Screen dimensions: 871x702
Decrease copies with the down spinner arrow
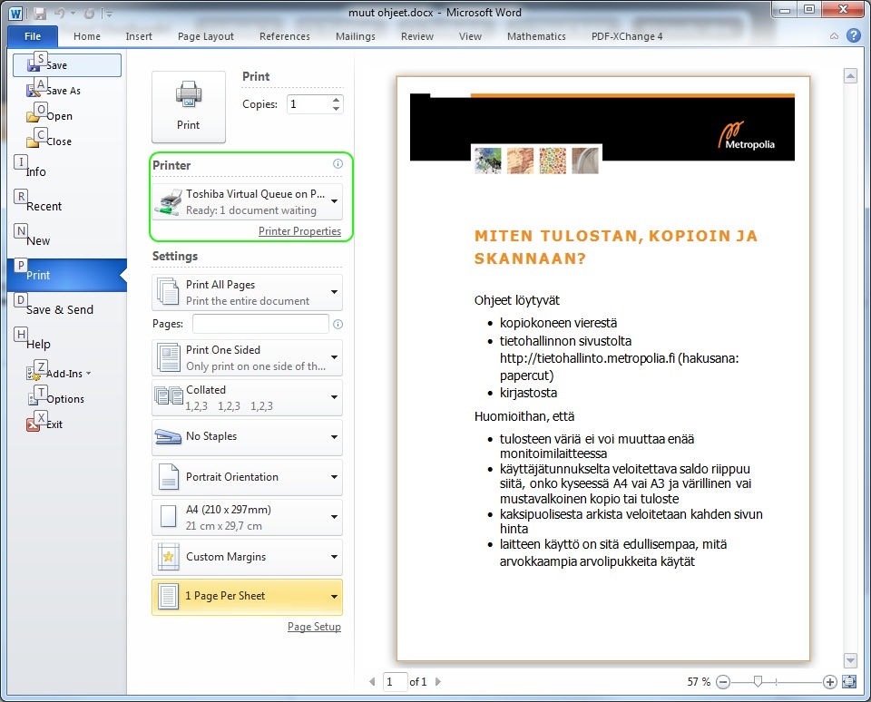[x=336, y=108]
